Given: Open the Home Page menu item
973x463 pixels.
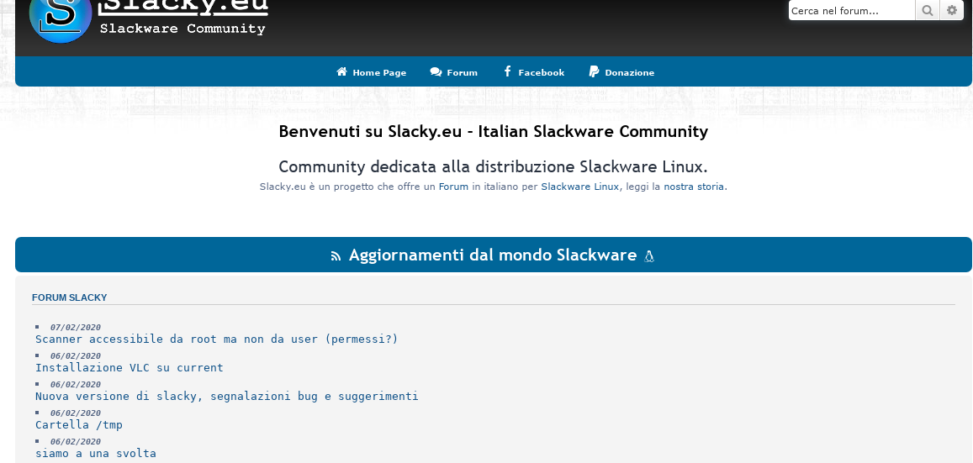Looking at the screenshot, I should (371, 72).
